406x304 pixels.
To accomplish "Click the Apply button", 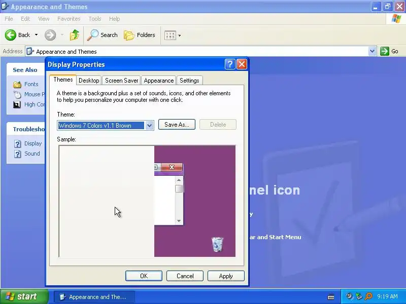I will (226, 276).
